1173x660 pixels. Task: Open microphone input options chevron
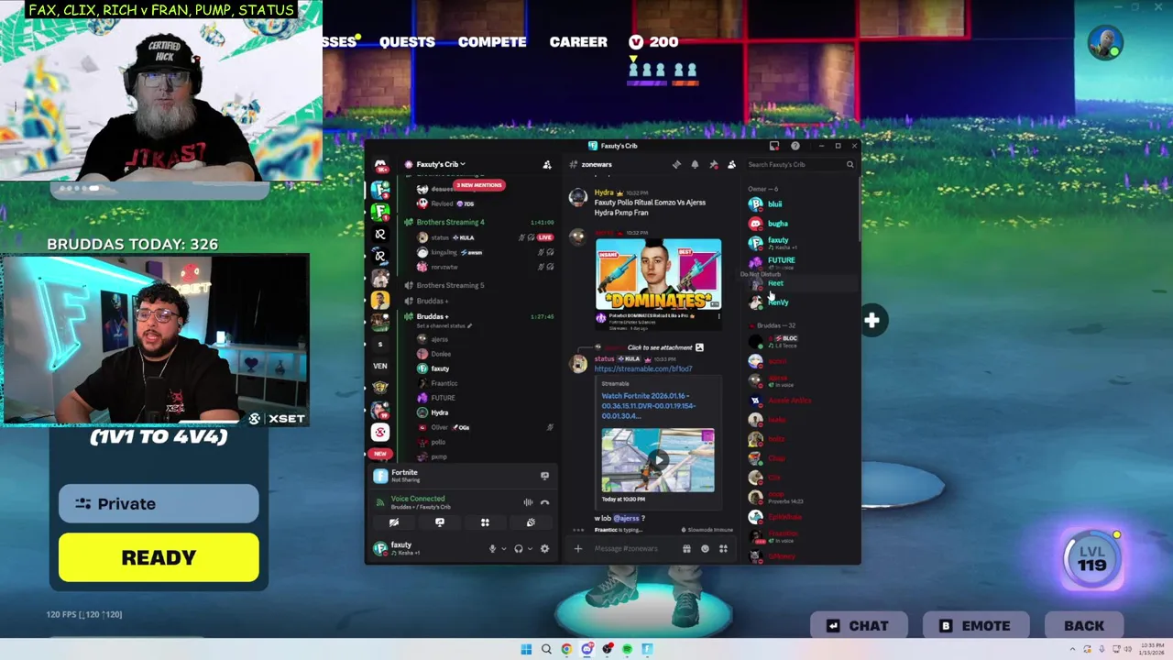click(503, 549)
